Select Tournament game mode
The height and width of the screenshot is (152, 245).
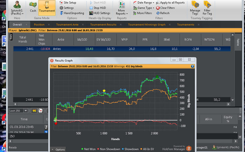point(47,7)
